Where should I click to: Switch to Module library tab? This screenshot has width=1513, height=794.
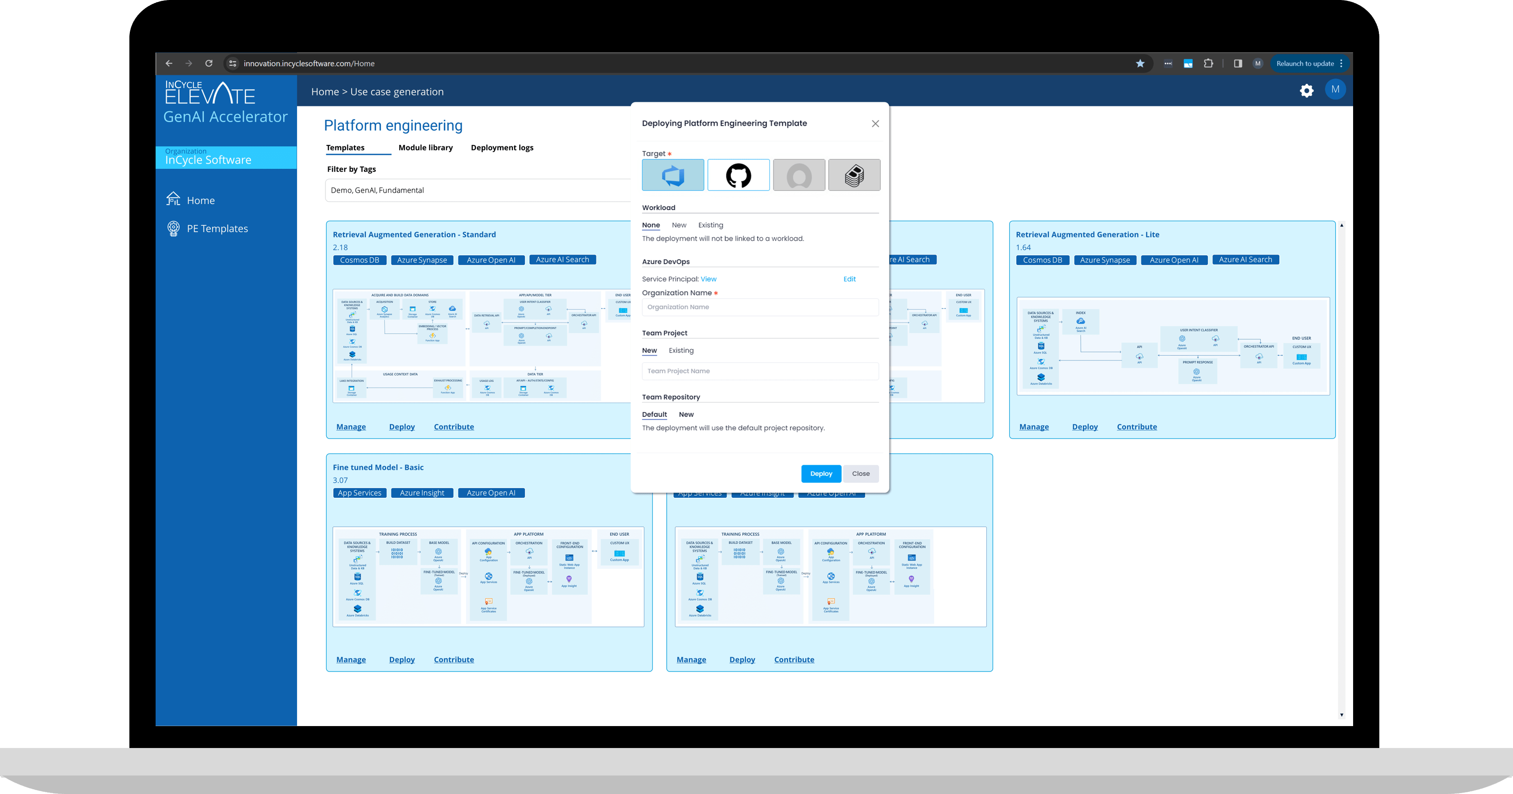click(x=425, y=147)
